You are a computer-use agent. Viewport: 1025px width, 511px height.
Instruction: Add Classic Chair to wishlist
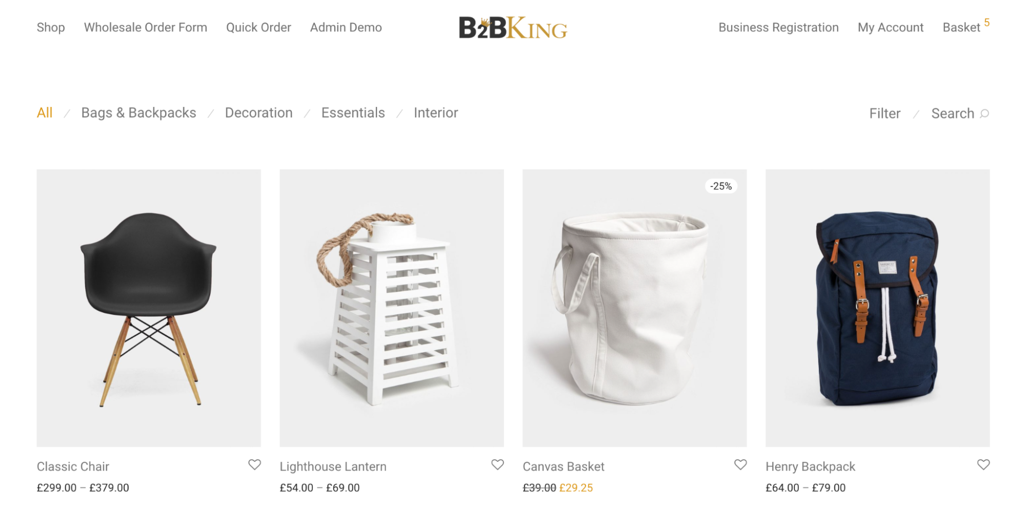coord(254,464)
